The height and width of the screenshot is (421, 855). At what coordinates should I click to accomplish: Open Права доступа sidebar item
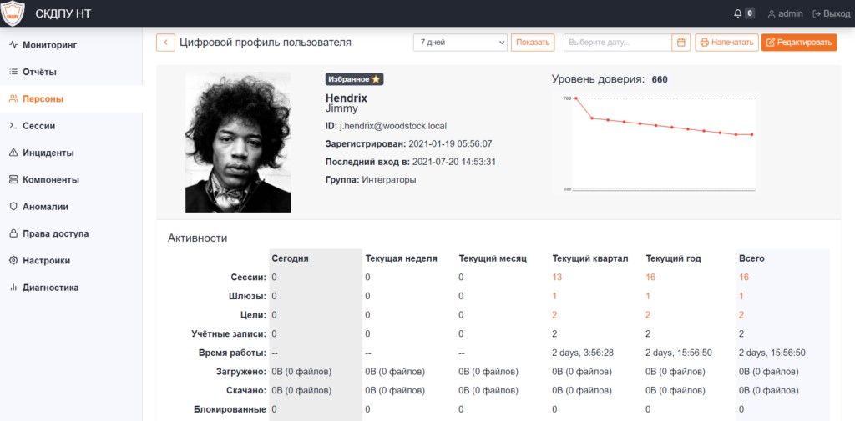[55, 233]
